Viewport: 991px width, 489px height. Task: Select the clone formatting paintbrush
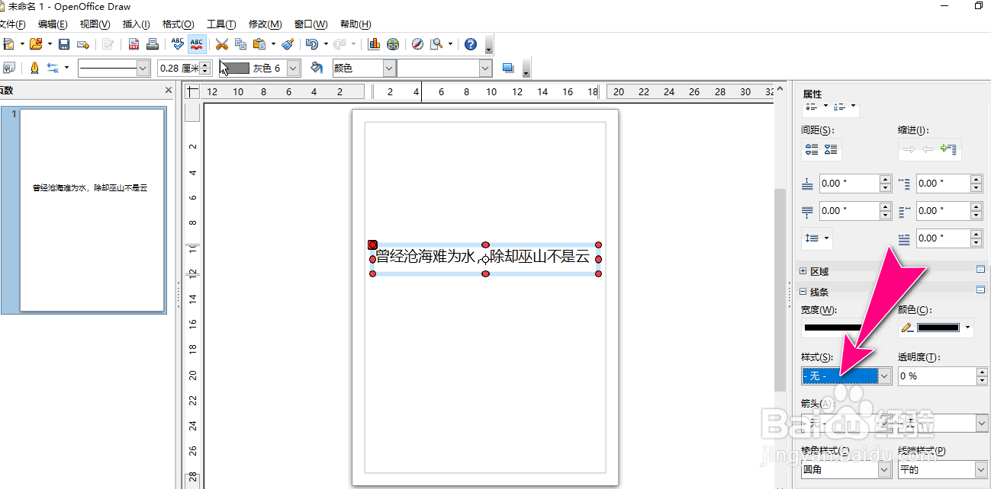(x=286, y=44)
